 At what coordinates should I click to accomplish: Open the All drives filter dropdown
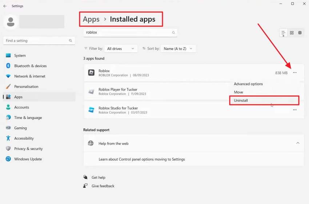coord(121,49)
